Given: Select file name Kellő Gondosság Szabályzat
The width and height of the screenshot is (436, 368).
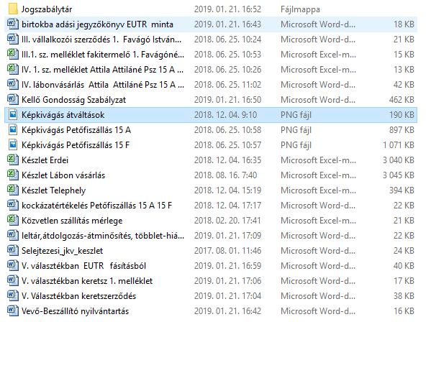Looking at the screenshot, I should (x=73, y=100).
